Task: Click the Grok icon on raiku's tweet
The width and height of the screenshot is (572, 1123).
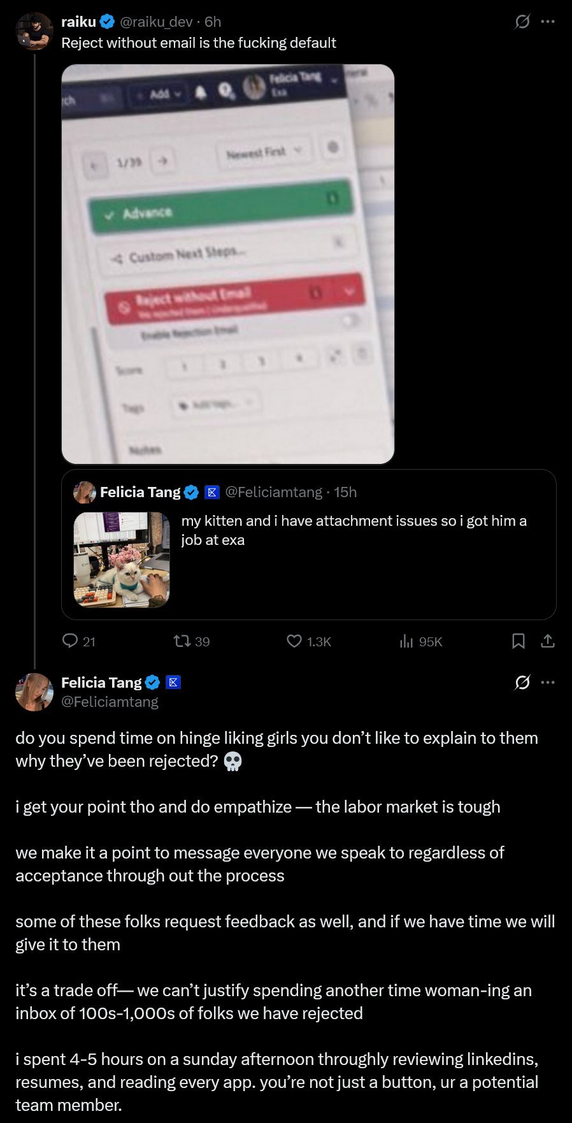Action: (522, 22)
